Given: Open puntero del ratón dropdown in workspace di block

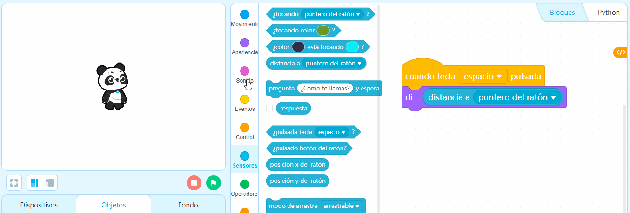Looking at the screenshot, I should click(517, 97).
